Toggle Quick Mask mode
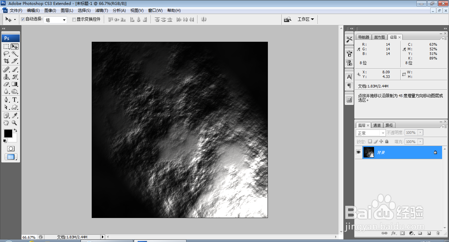Viewport: 449px width, 242px height. coord(11,149)
